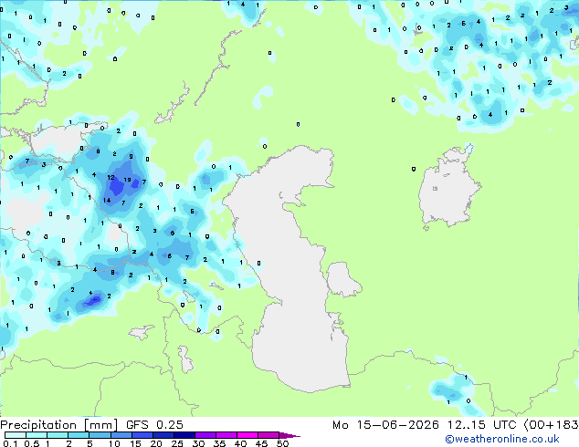
Task: Click the '14' precipitation value on the map
Action: [x=107, y=201]
